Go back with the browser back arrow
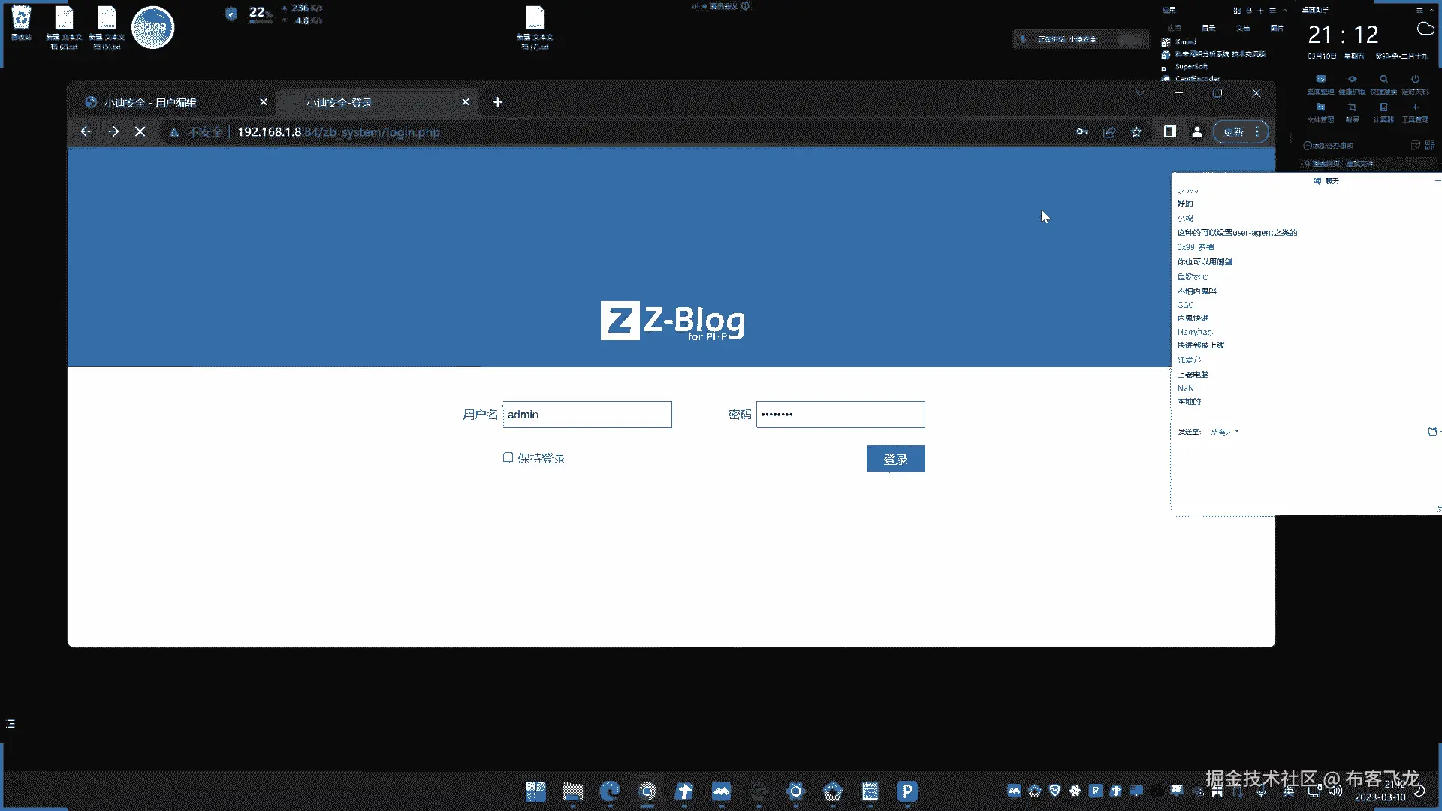The height and width of the screenshot is (811, 1442). (x=86, y=132)
